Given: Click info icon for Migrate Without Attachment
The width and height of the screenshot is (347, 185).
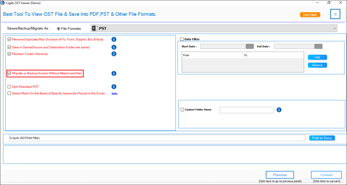Looking at the screenshot, I should click(x=114, y=73).
